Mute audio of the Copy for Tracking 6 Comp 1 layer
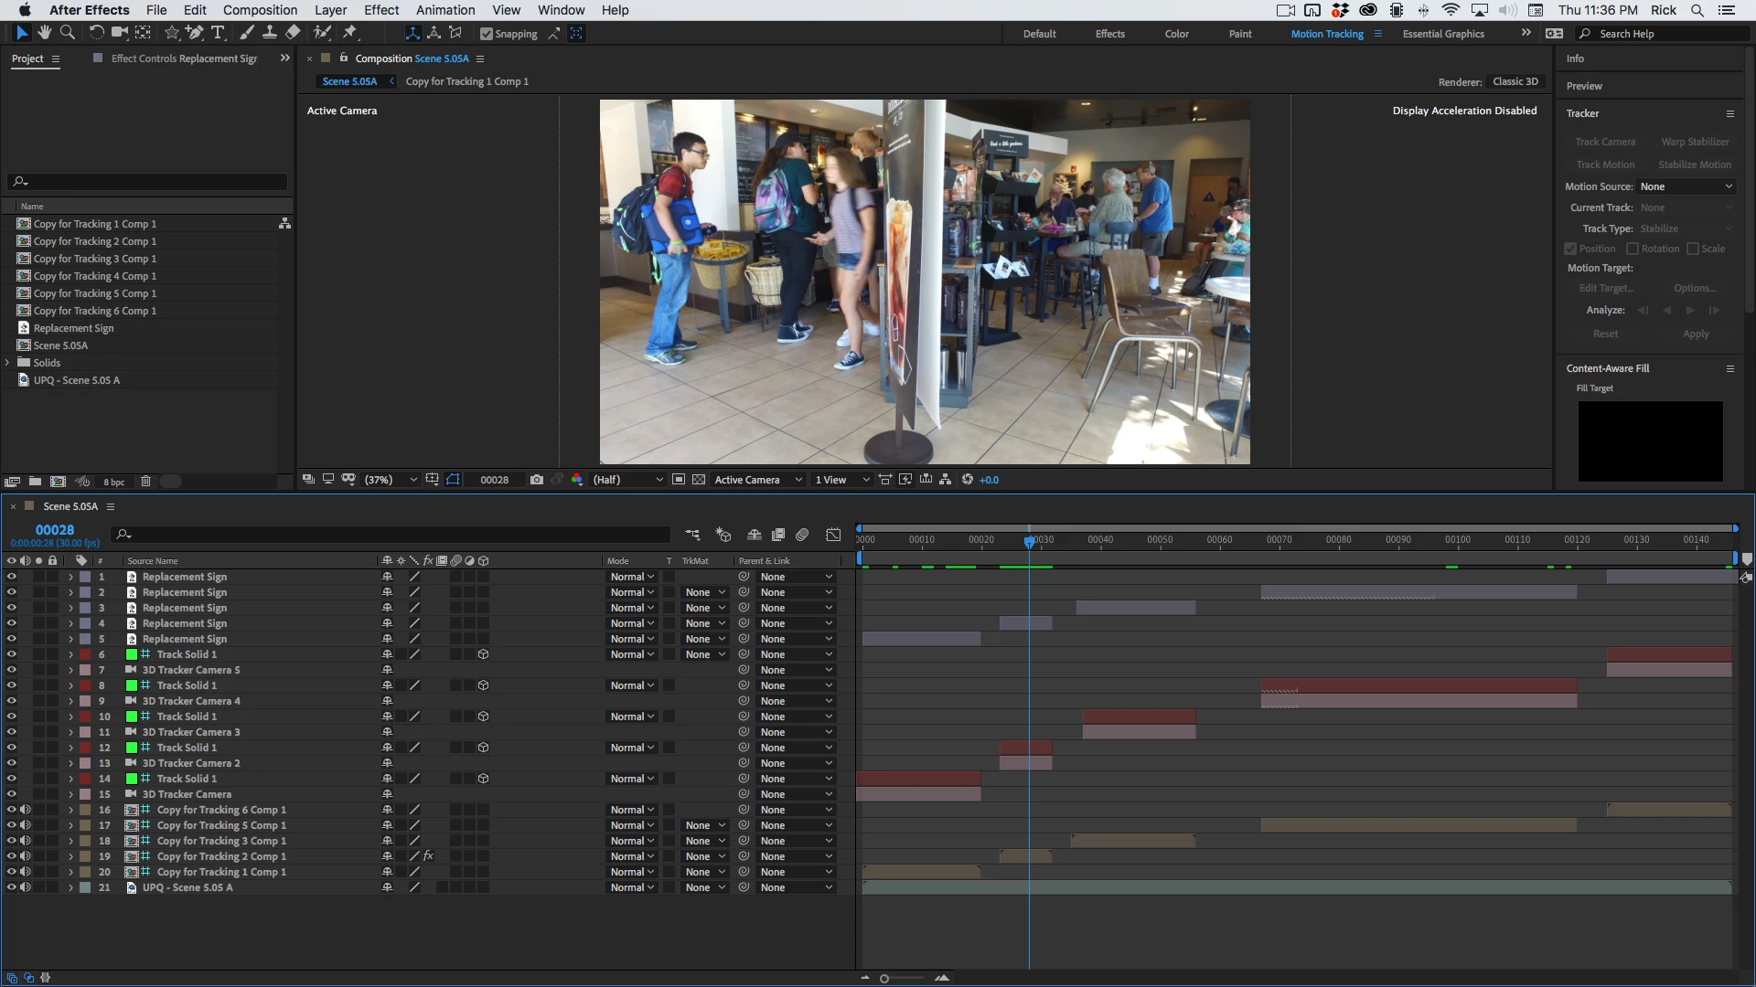 26,810
